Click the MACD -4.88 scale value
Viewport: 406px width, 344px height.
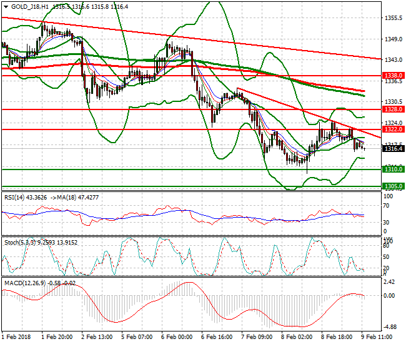pos(390,327)
